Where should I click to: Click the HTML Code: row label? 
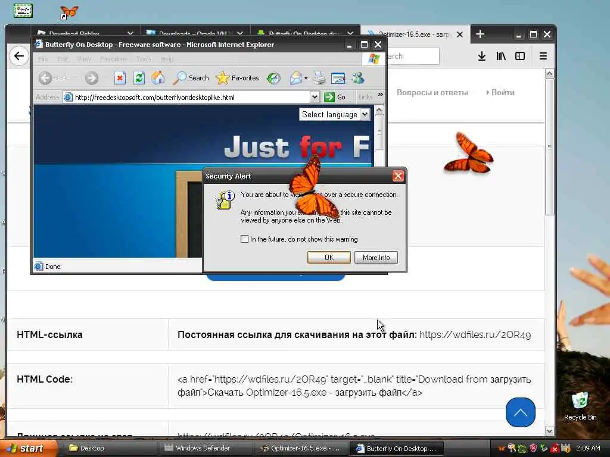point(45,379)
